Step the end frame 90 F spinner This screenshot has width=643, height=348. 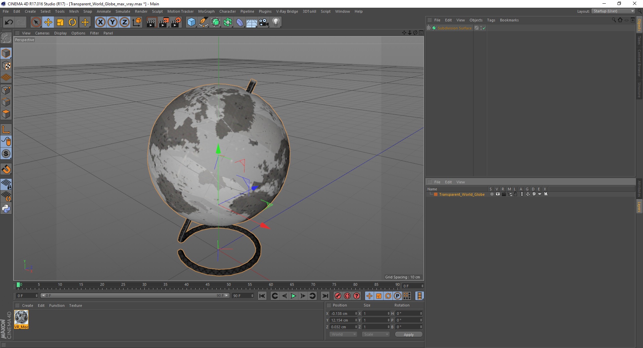(252, 296)
